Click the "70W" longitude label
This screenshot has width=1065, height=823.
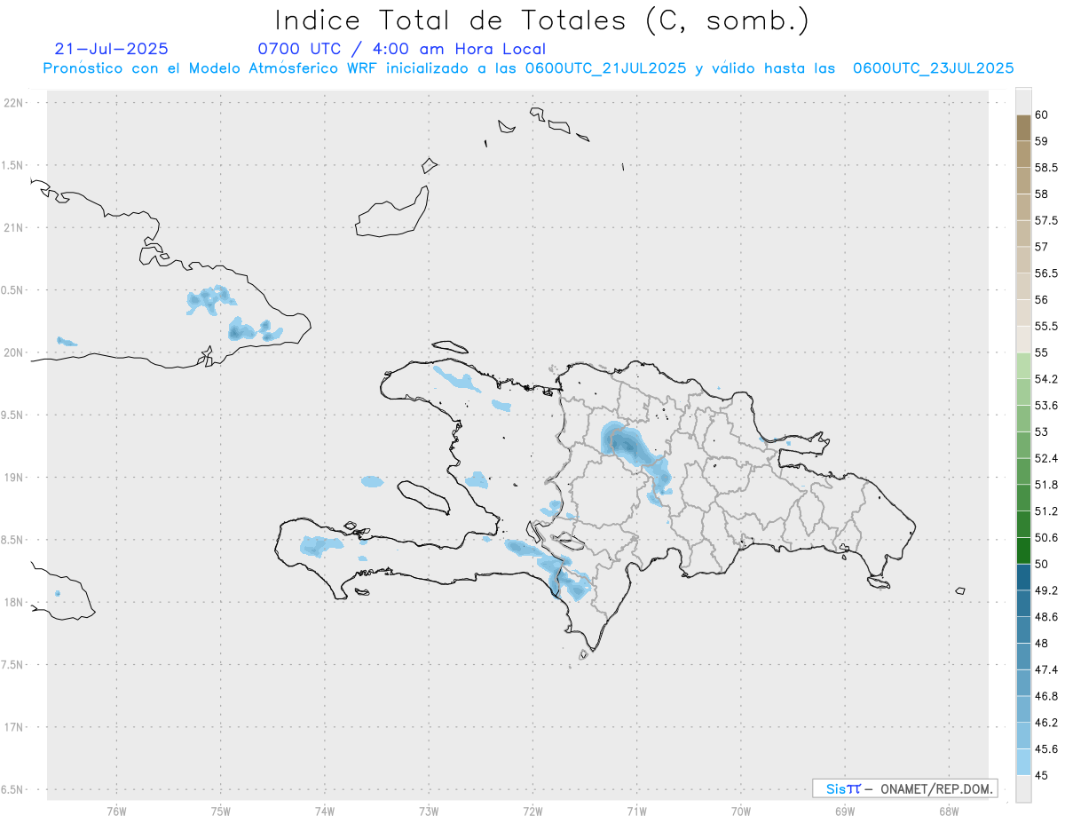(741, 811)
